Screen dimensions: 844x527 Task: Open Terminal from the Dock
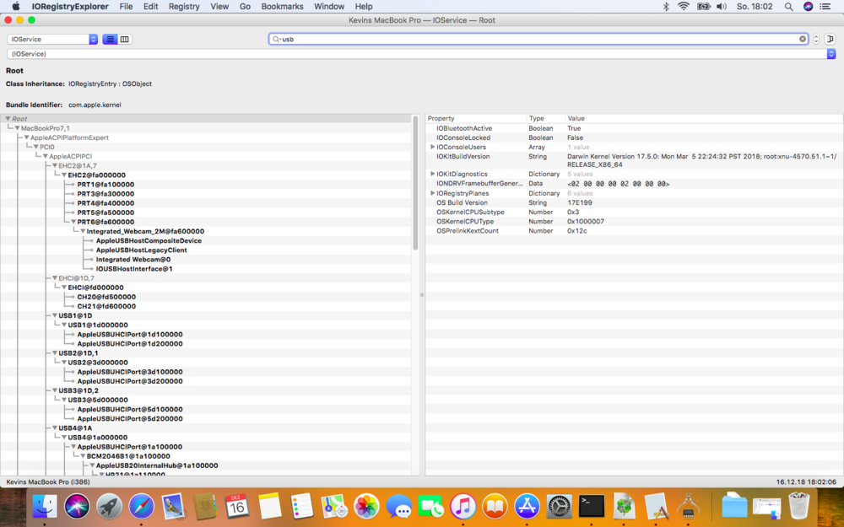(x=591, y=506)
